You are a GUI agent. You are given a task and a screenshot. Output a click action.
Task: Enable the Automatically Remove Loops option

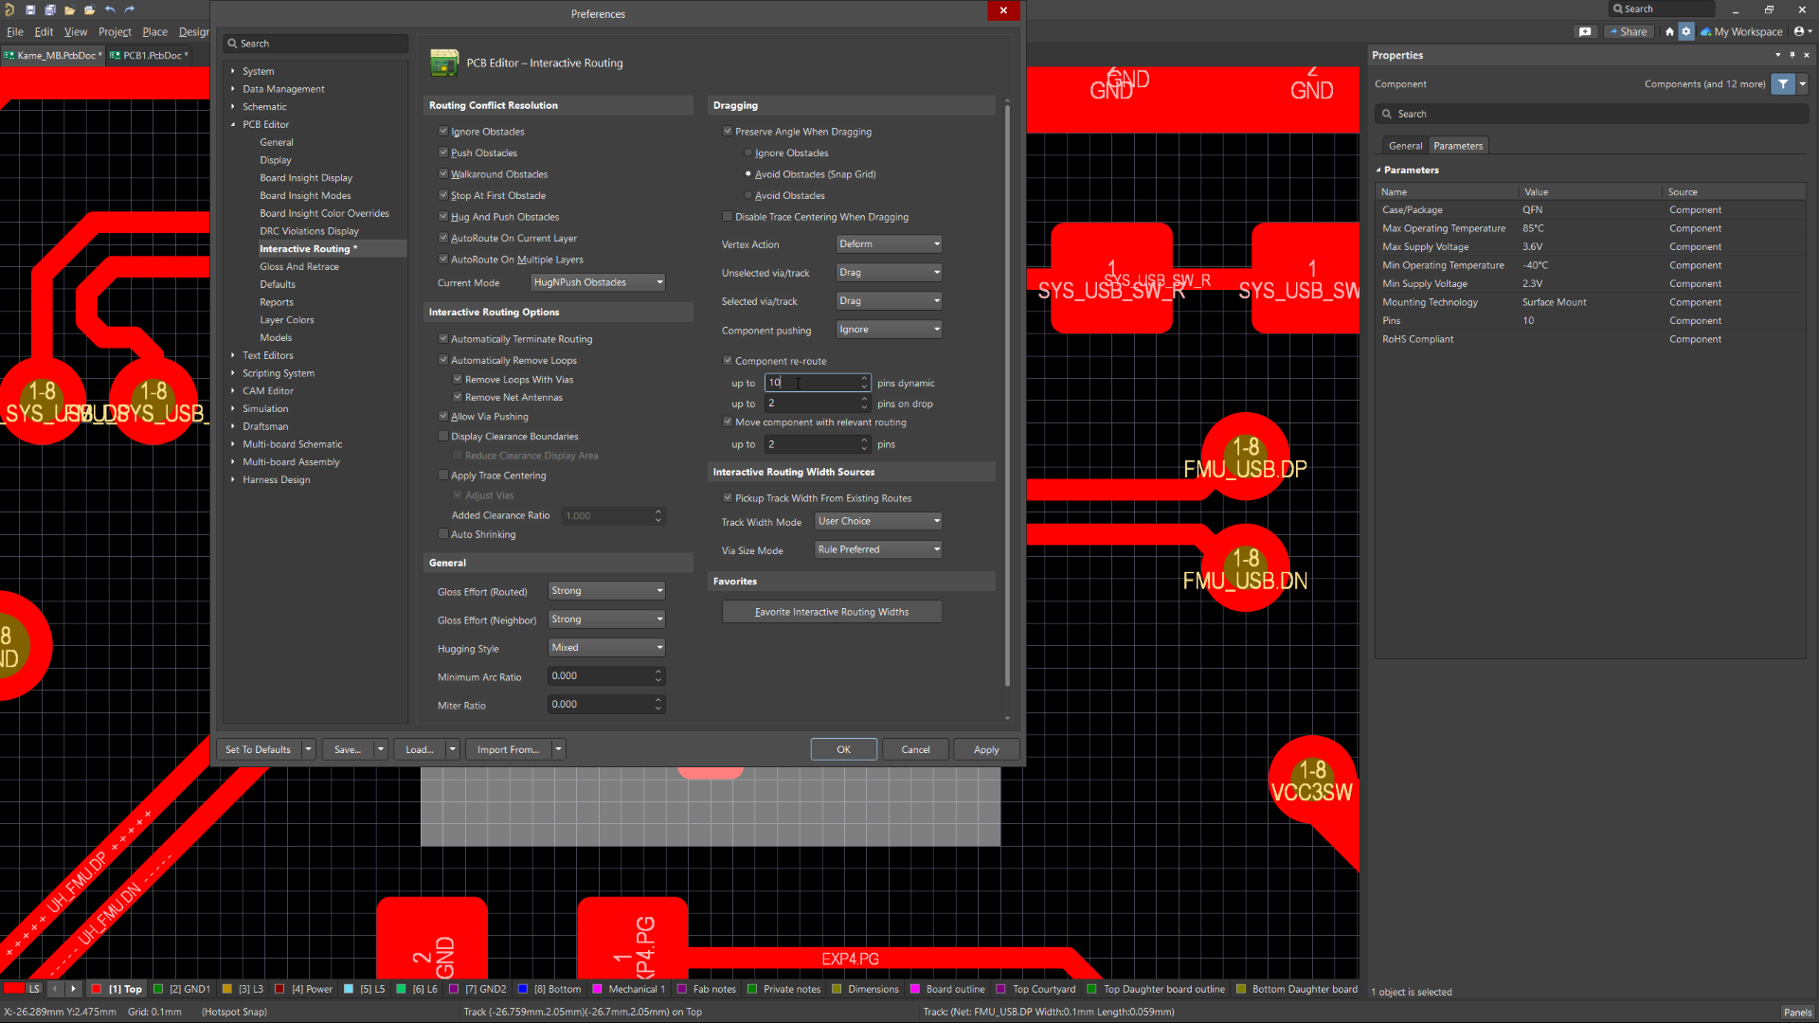click(x=443, y=360)
